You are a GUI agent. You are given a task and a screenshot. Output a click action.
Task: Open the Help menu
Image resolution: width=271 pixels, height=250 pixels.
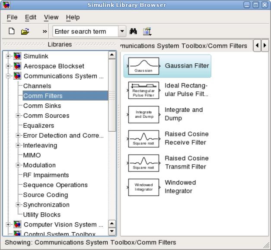73,17
